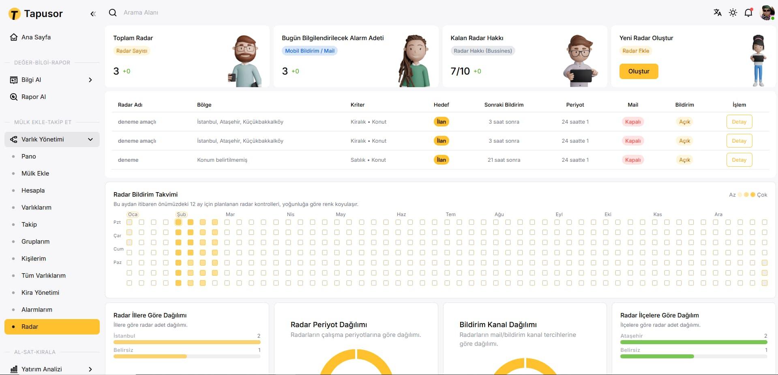778x375 pixels.
Task: Collapse the sidebar with double-chevron icon
Action: [93, 14]
